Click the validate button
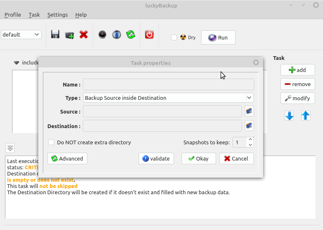 point(156,158)
